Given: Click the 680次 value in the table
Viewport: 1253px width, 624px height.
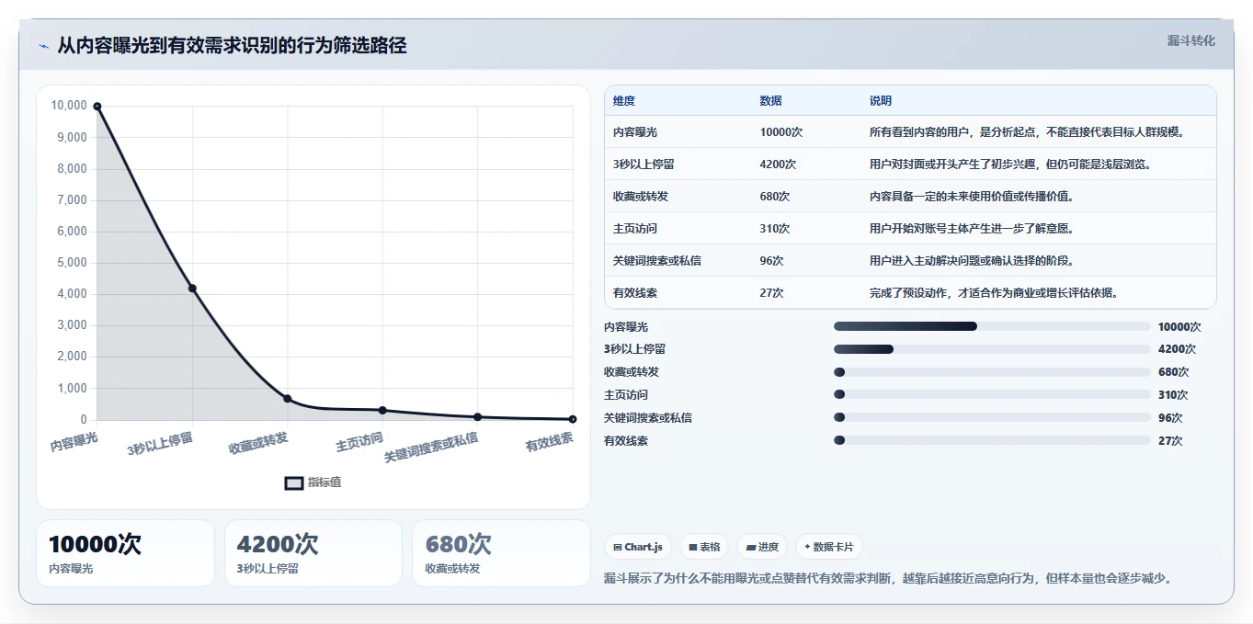Looking at the screenshot, I should 775,197.
